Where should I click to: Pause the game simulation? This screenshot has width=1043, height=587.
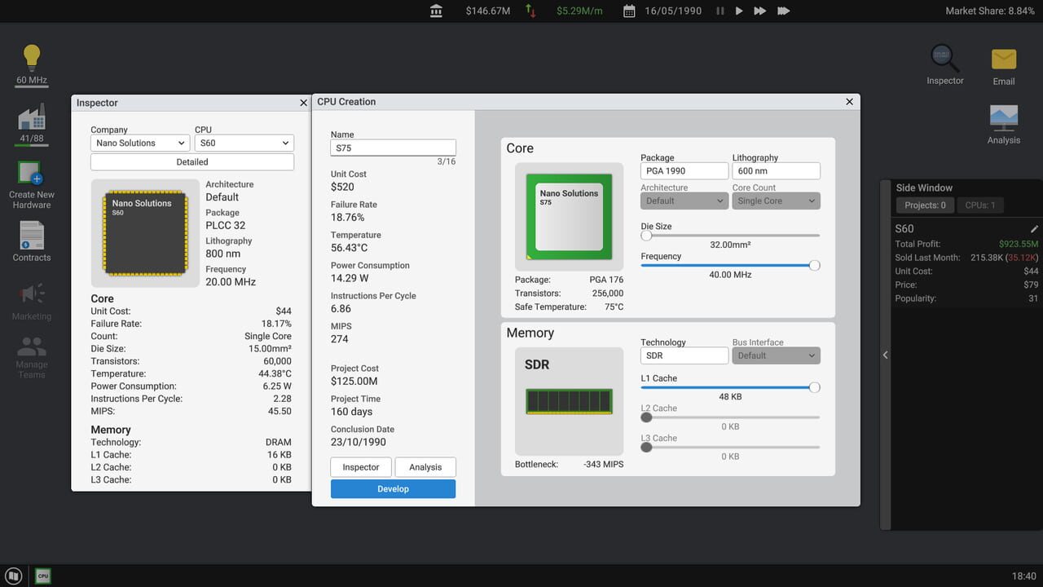(720, 11)
